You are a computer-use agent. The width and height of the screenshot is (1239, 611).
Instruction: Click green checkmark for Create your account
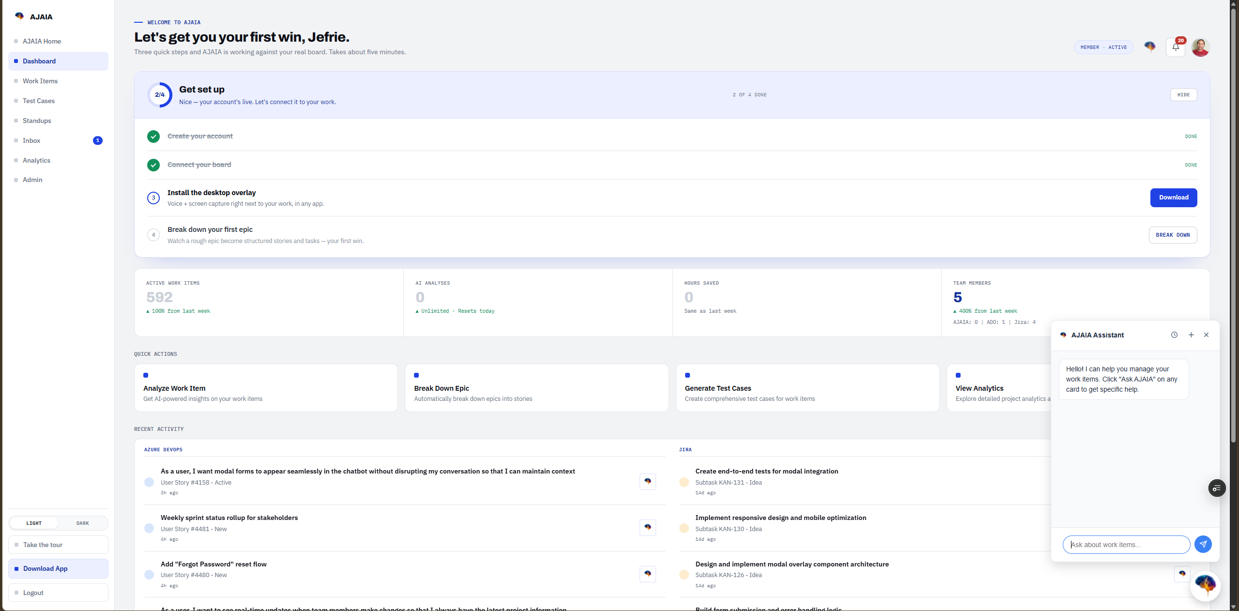pyautogui.click(x=153, y=137)
